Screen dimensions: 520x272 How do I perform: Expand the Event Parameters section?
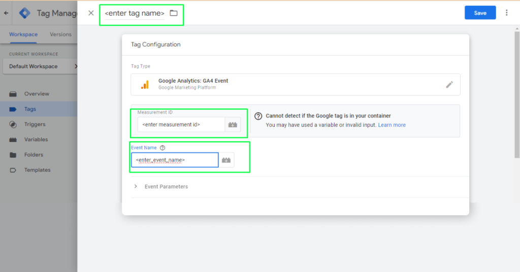tap(136, 186)
